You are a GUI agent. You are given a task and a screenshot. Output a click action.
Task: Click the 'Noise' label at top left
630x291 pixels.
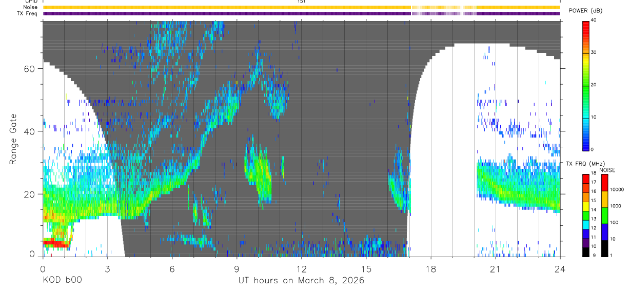click(31, 7)
